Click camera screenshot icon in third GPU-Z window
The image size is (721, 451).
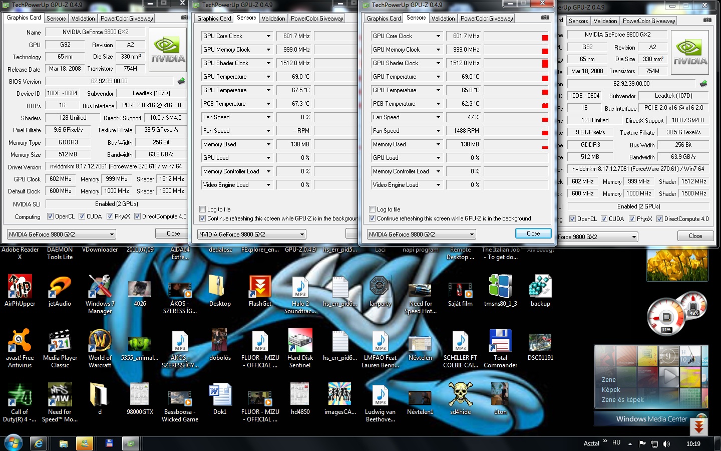[545, 18]
